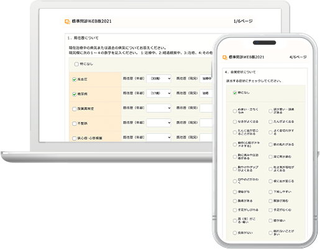
Task: Check the 脂質異常症 checkbox
Action: point(74,109)
